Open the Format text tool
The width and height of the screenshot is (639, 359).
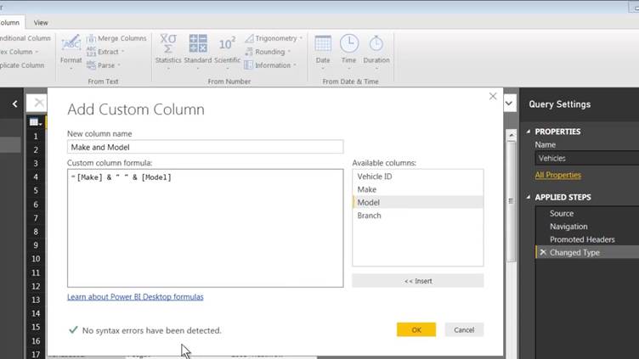pyautogui.click(x=71, y=51)
